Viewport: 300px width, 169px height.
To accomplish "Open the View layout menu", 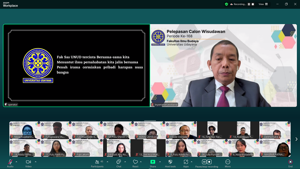I will 263,4.
